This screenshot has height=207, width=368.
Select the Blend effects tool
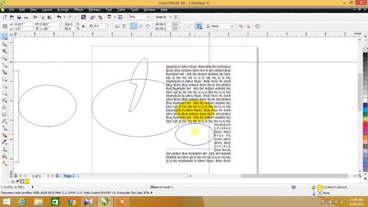(4, 135)
